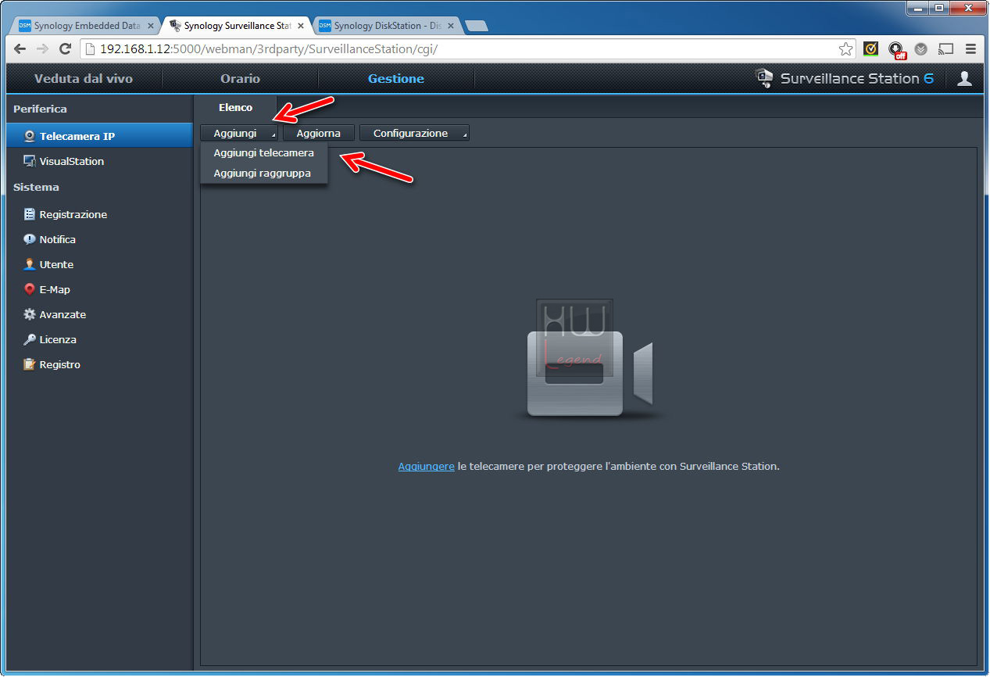Select the Gestione tab
The height and width of the screenshot is (677, 990).
point(396,78)
